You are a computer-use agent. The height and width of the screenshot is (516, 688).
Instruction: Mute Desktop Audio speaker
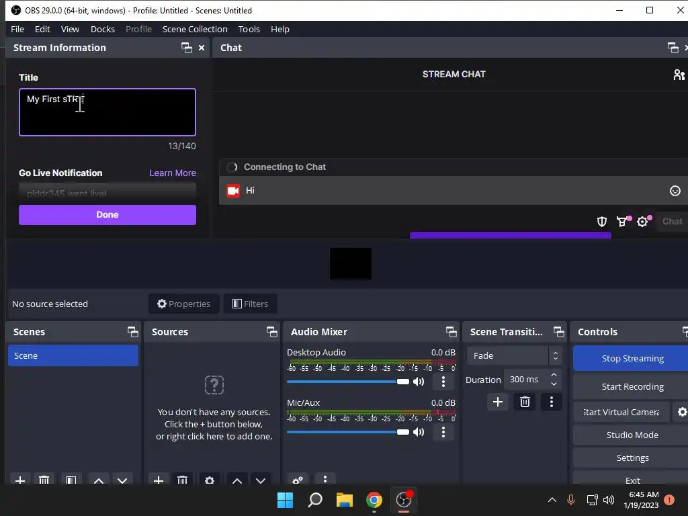419,382
